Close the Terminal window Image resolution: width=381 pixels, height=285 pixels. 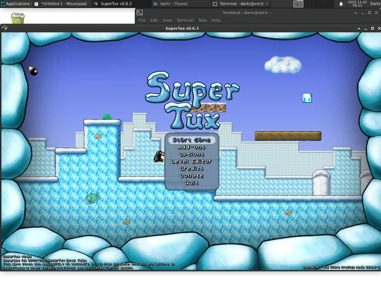tap(376, 13)
